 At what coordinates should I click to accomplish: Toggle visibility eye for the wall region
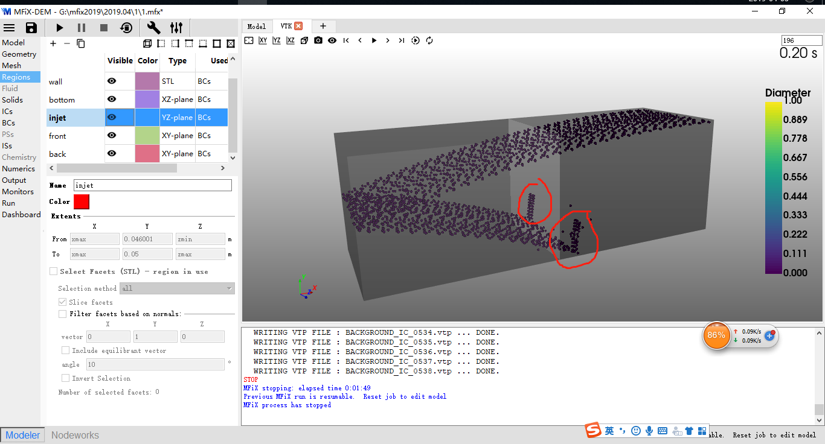112,81
